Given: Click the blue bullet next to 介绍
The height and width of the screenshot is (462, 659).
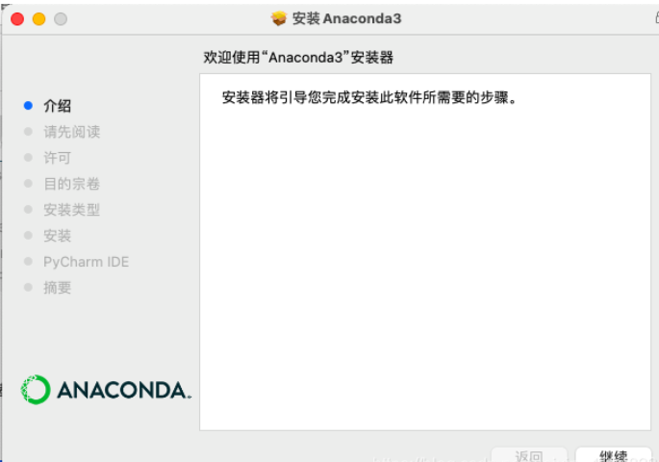Looking at the screenshot, I should [x=28, y=106].
